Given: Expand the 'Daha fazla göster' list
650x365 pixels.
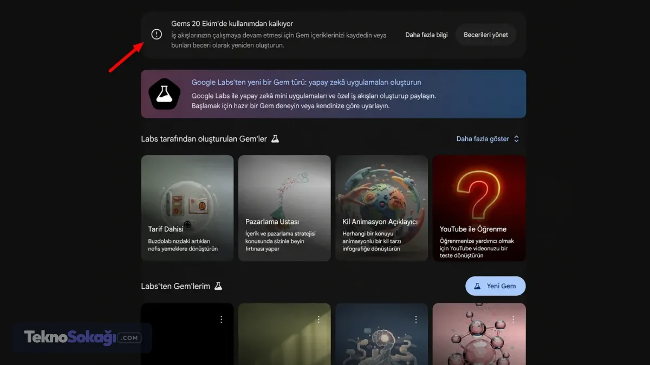Looking at the screenshot, I should pos(487,139).
